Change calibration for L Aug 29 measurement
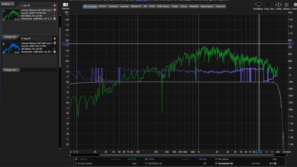This screenshot has height=167, width=297. pos(11,37)
